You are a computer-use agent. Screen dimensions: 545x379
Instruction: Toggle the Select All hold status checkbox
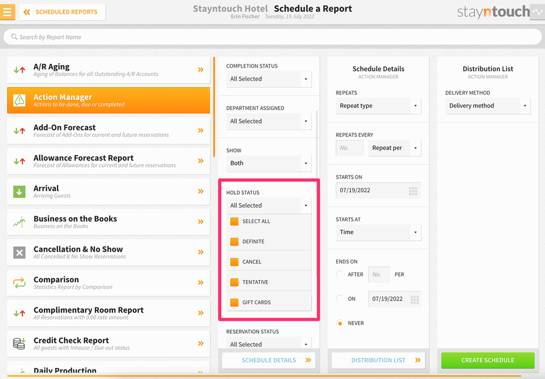235,221
